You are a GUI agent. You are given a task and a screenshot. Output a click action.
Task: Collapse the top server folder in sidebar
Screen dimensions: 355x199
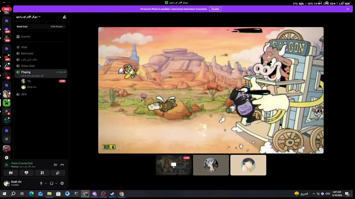click(7, 21)
